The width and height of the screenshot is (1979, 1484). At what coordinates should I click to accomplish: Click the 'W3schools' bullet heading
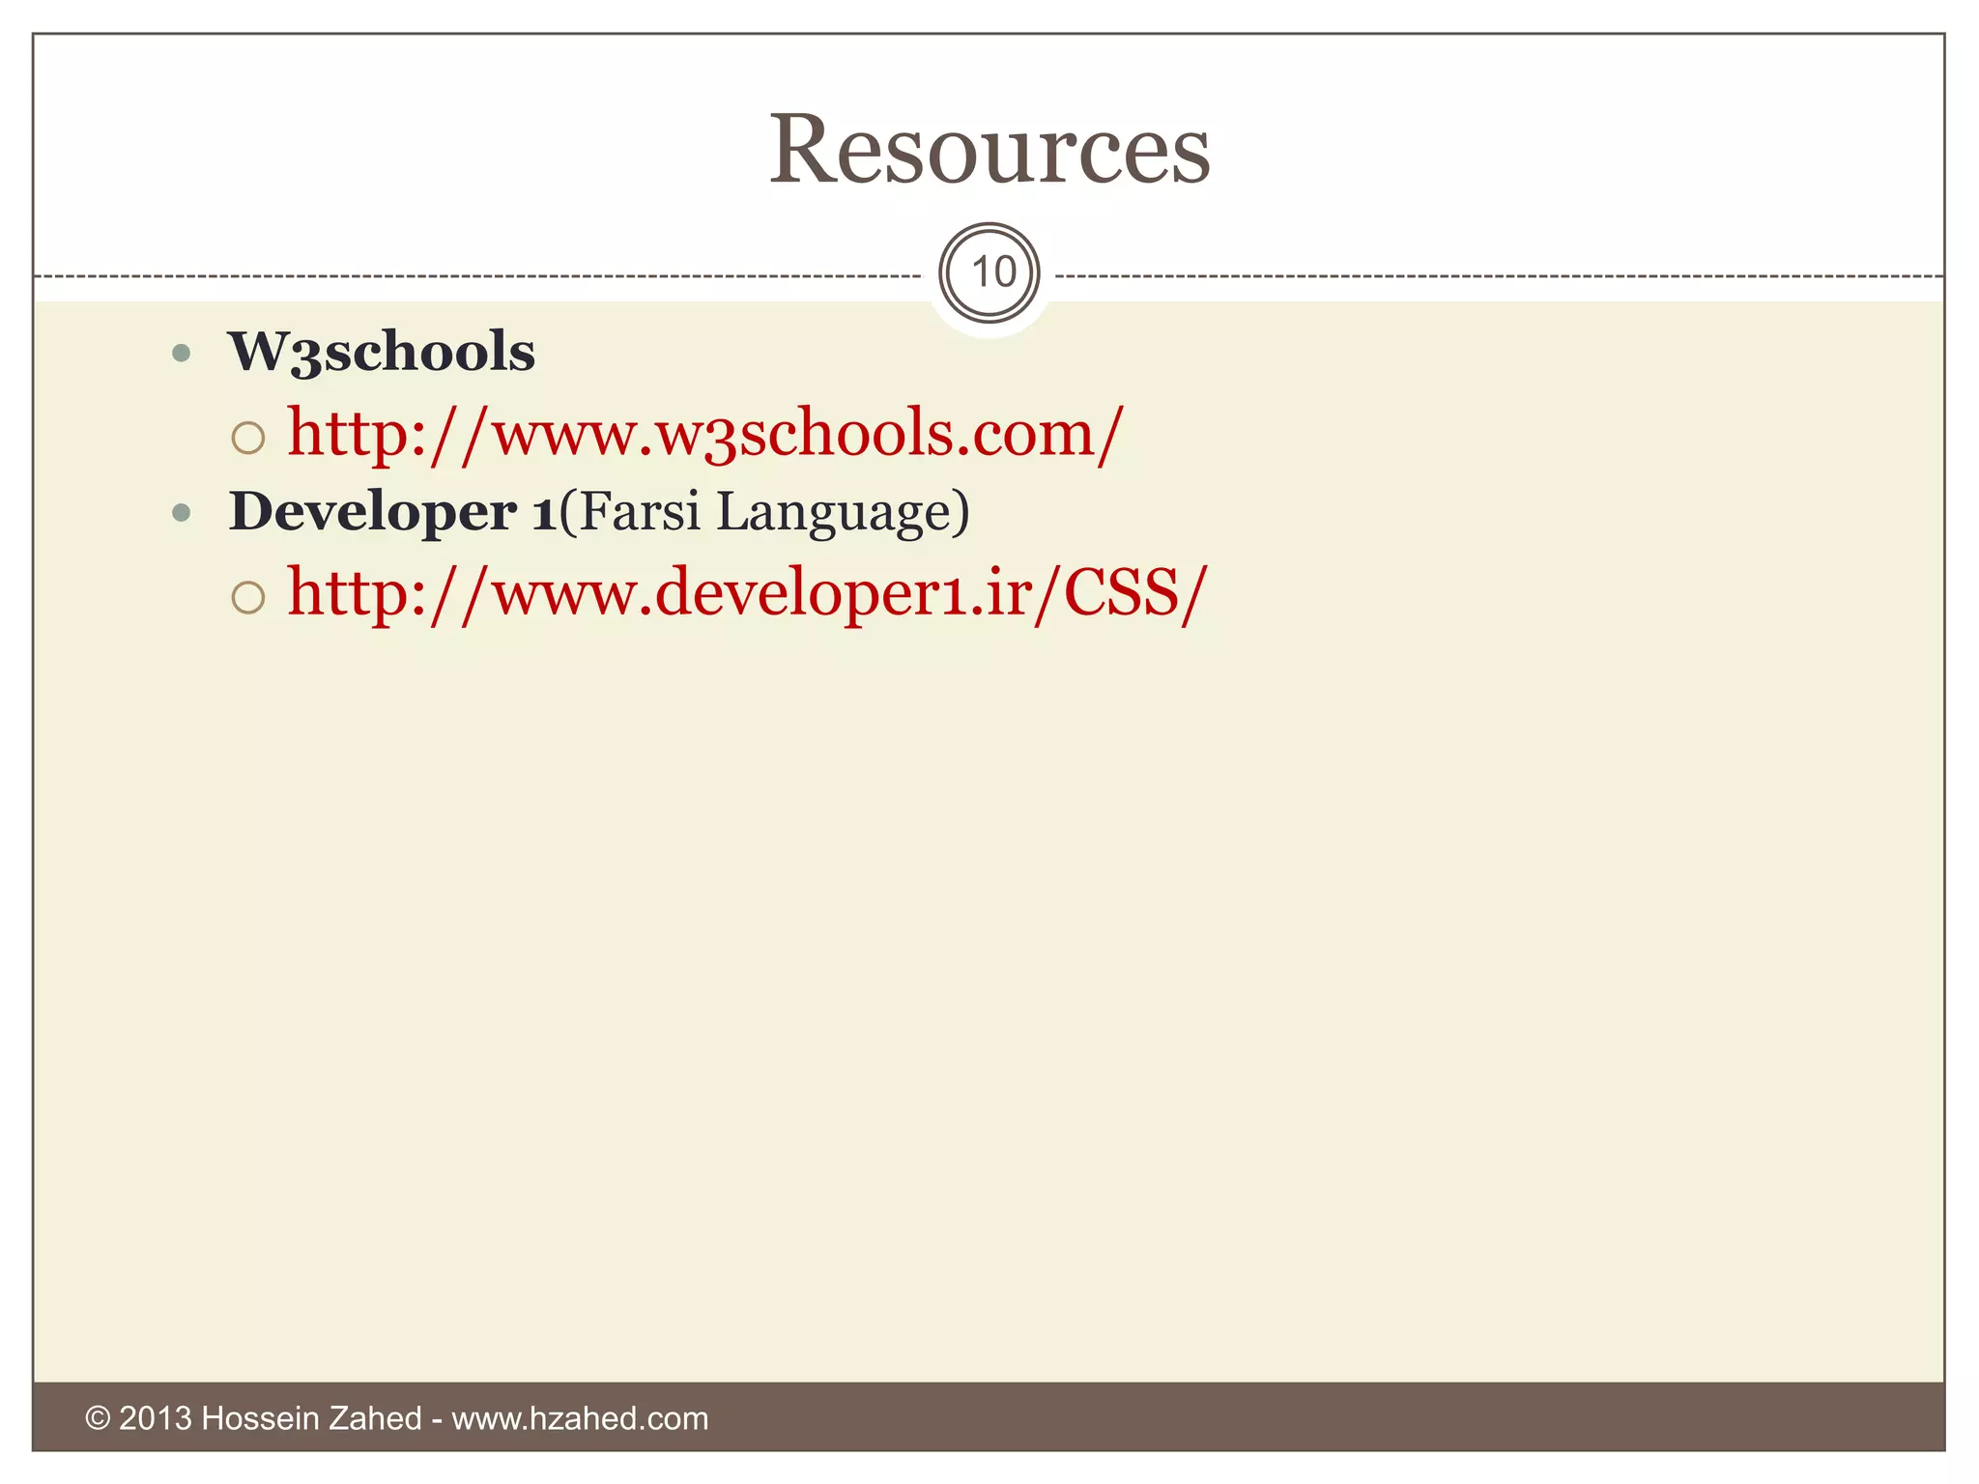[x=381, y=351]
